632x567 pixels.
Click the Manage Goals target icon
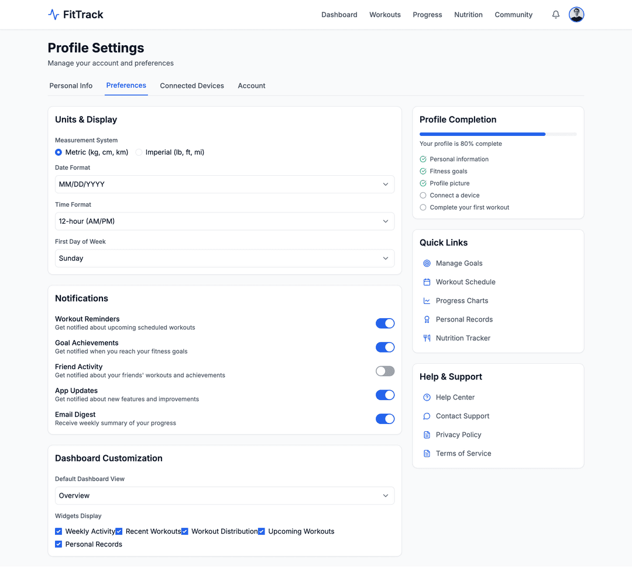427,264
